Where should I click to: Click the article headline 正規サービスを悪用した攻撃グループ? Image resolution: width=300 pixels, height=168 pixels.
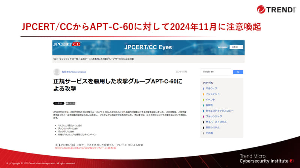[x=118, y=85]
